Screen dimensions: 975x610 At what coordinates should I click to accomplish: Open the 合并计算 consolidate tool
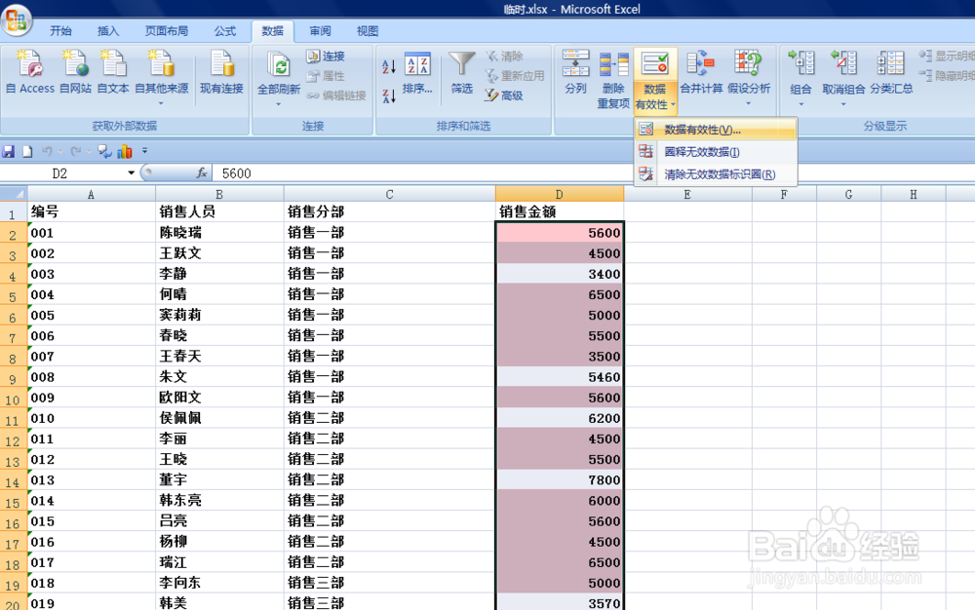click(700, 68)
